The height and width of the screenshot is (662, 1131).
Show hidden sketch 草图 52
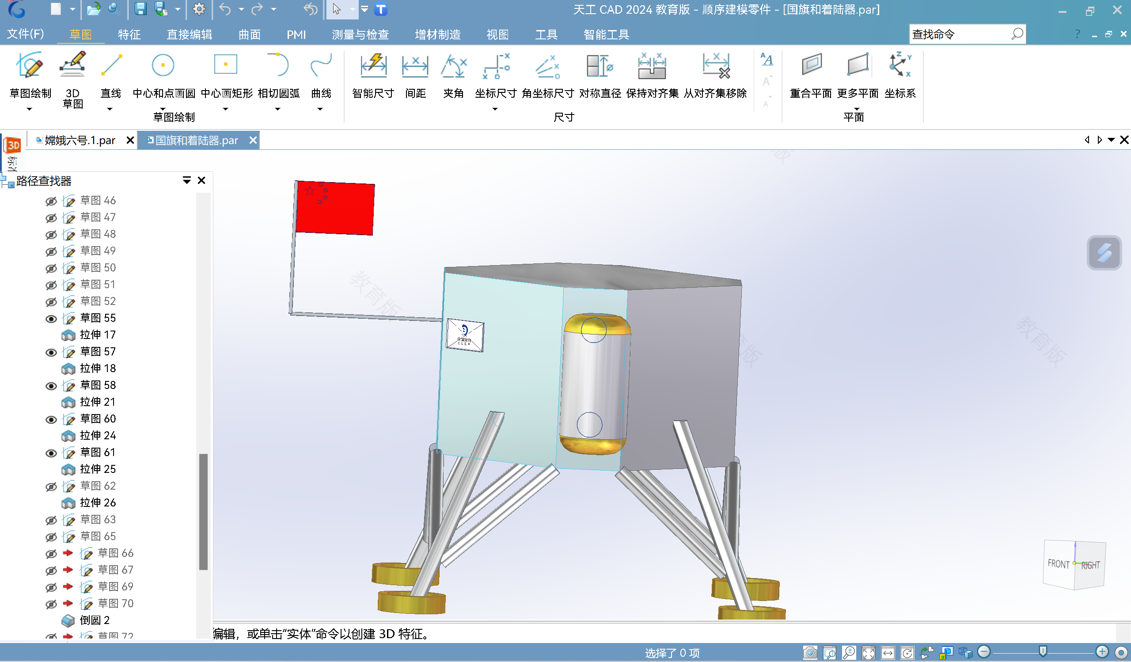(51, 301)
